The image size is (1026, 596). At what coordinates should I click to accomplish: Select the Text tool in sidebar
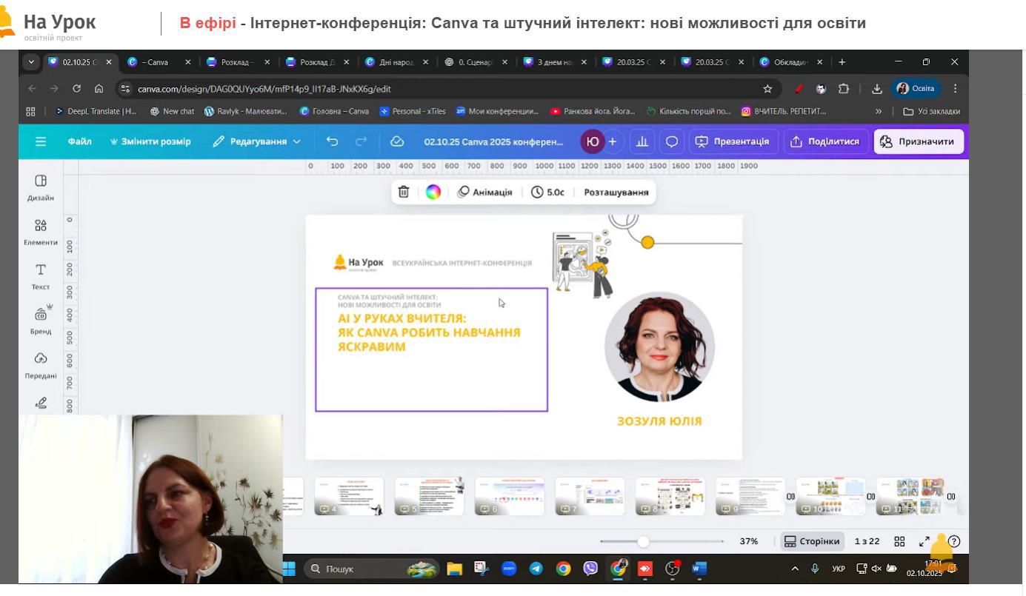tap(41, 275)
